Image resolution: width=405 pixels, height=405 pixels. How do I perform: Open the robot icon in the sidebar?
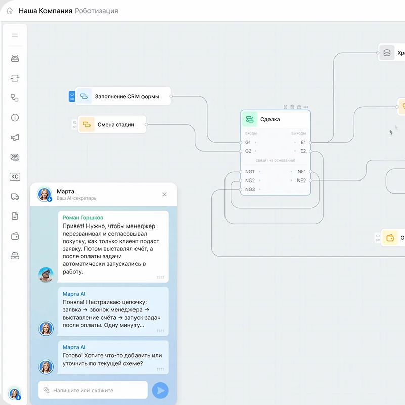pyautogui.click(x=15, y=59)
